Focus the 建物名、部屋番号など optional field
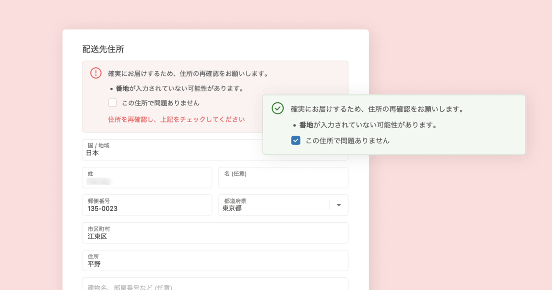The height and width of the screenshot is (290, 552). [215, 284]
